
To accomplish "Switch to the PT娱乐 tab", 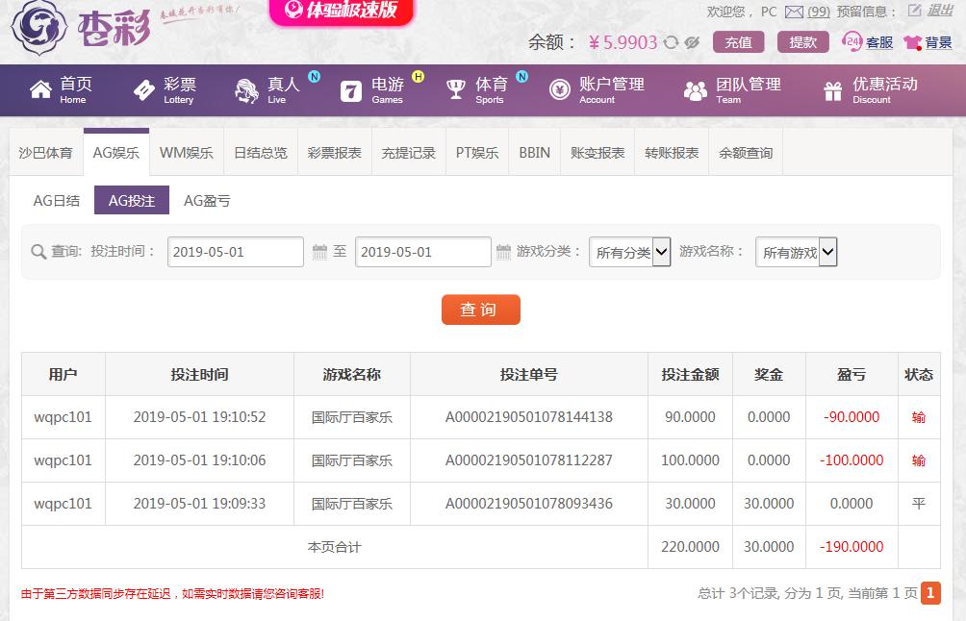I will tap(477, 153).
